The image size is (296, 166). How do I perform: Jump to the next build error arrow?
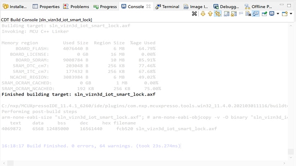(x=203, y=14)
